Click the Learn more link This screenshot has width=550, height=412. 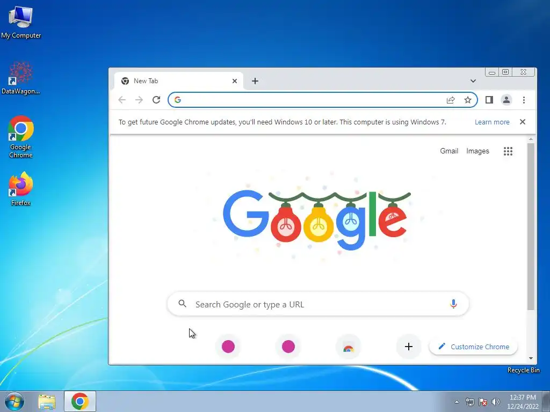coord(492,122)
